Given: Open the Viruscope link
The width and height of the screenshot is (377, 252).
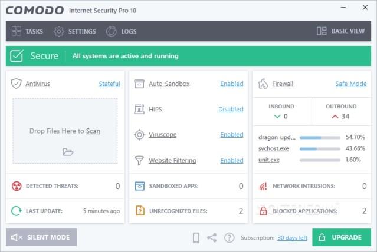Looking at the screenshot, I should pos(162,134).
